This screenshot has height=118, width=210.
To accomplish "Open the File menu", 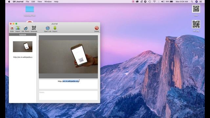I will 27,2.
